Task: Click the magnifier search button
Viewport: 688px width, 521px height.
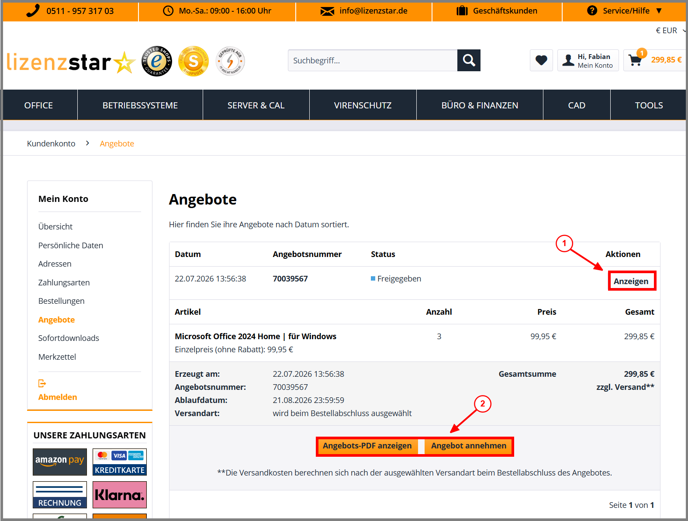Action: pos(469,60)
